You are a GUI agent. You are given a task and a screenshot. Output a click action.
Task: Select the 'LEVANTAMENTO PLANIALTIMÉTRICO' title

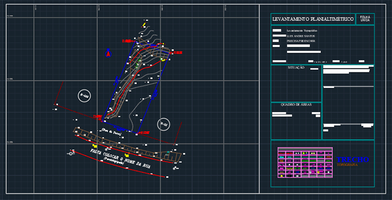pyautogui.click(x=313, y=19)
